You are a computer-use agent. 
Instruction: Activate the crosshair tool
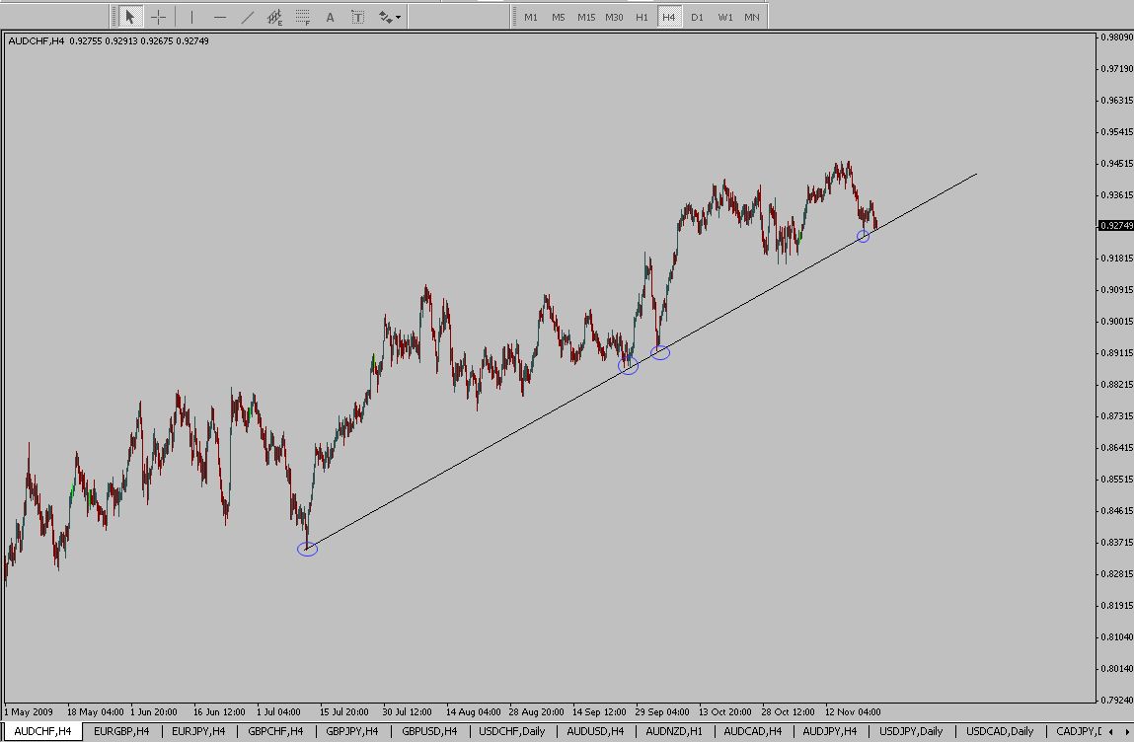pos(158,17)
